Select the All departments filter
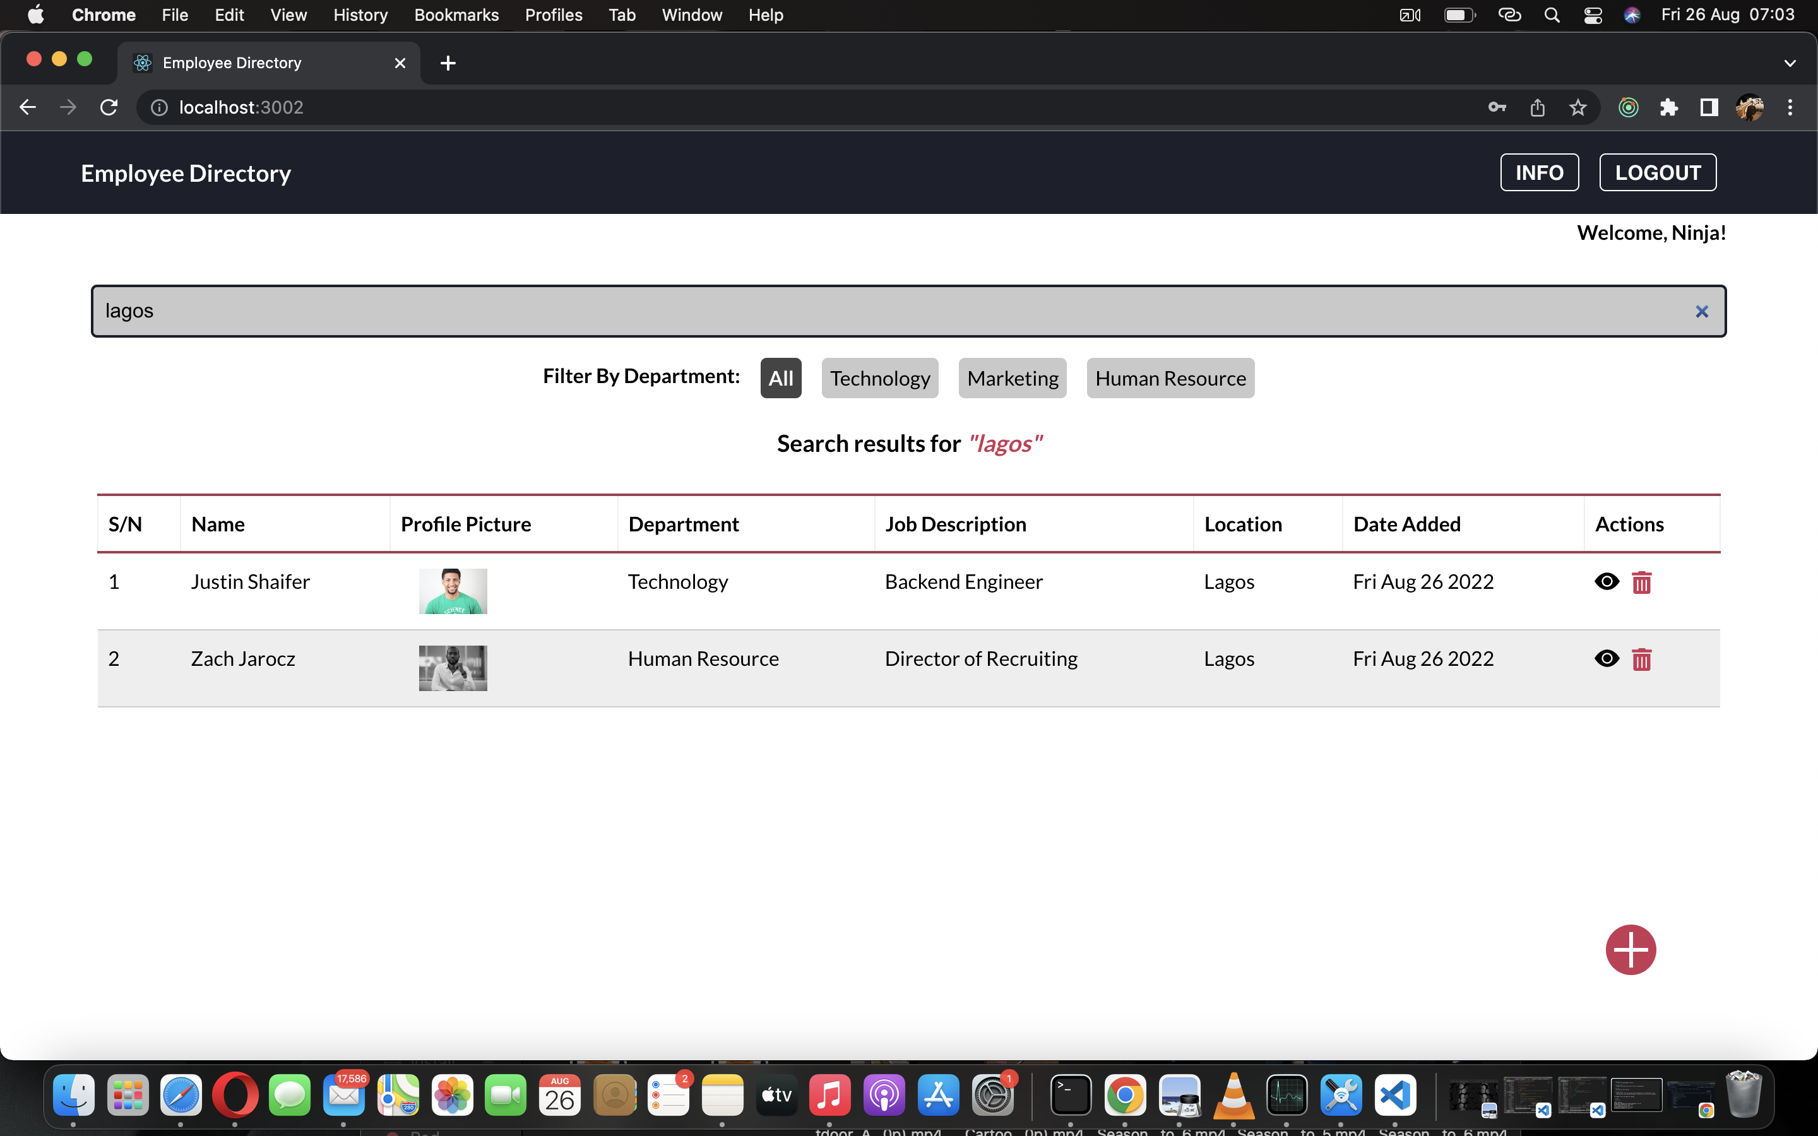1818x1136 pixels. [780, 378]
